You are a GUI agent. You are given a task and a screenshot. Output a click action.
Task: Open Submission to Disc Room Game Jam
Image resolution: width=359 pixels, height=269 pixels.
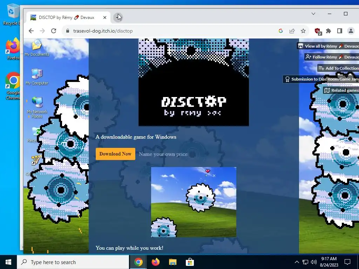(x=321, y=79)
